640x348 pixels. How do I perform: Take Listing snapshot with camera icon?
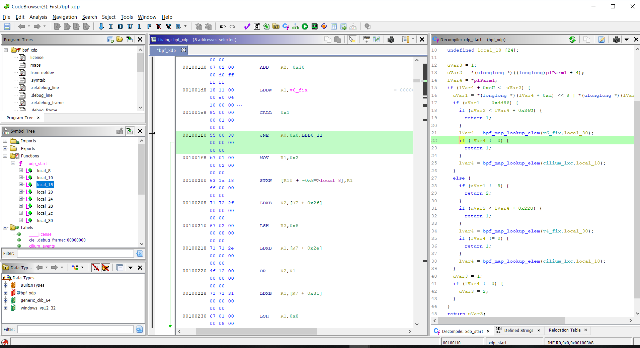391,40
